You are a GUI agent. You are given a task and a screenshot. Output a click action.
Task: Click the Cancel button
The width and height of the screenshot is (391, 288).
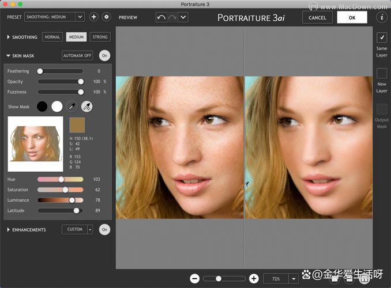pos(317,18)
